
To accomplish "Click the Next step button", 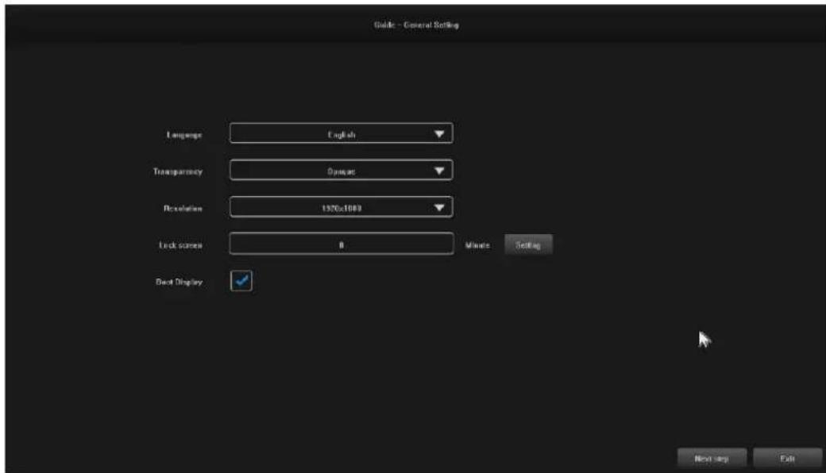I will (x=712, y=458).
